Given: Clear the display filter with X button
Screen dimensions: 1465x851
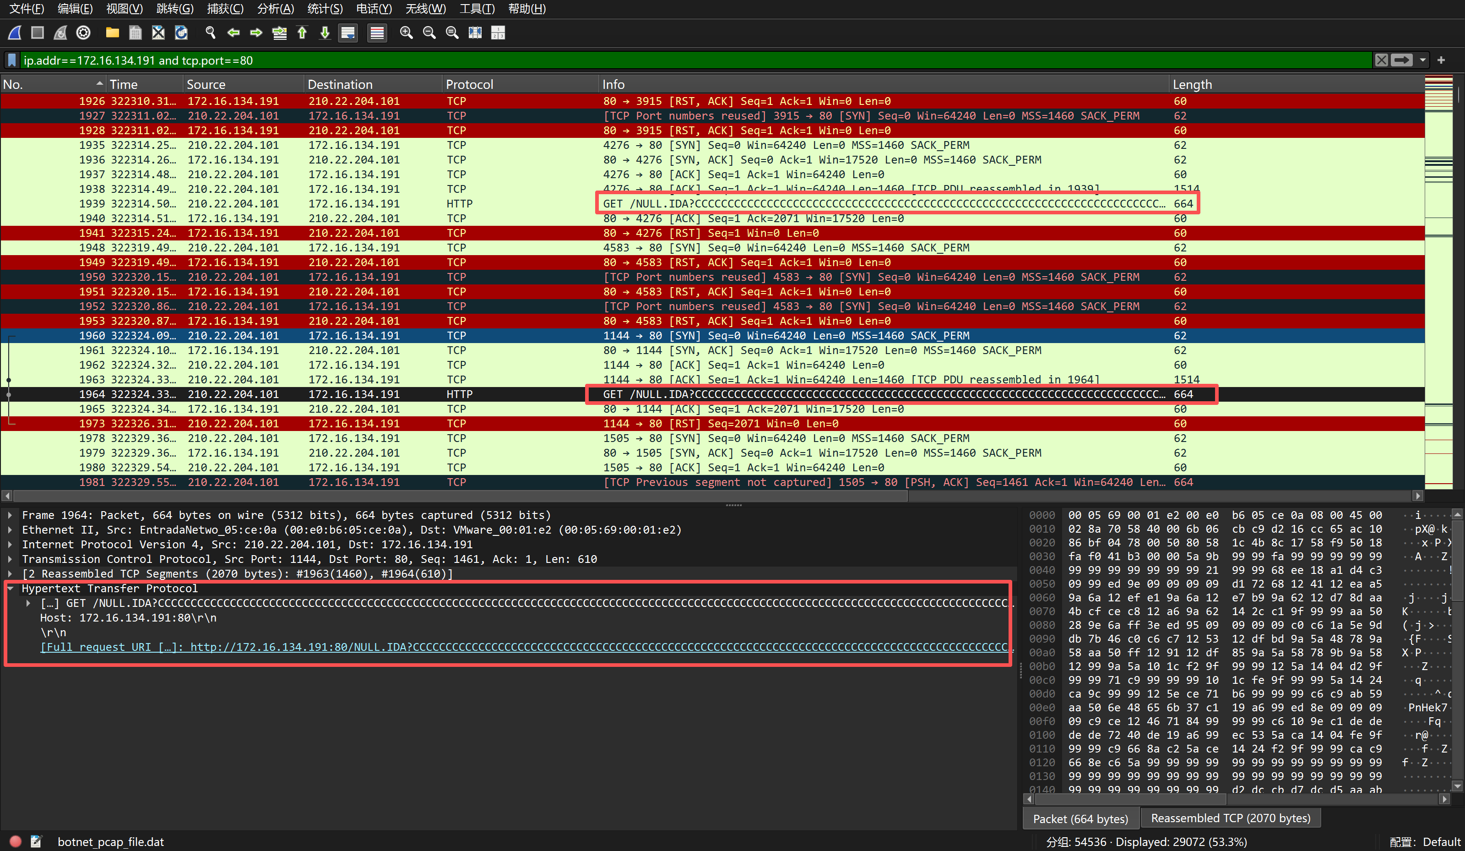Looking at the screenshot, I should click(x=1381, y=60).
